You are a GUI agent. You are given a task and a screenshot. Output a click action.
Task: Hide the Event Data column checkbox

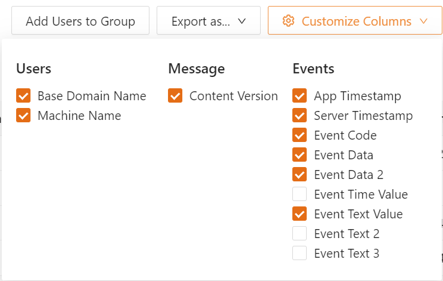click(300, 155)
